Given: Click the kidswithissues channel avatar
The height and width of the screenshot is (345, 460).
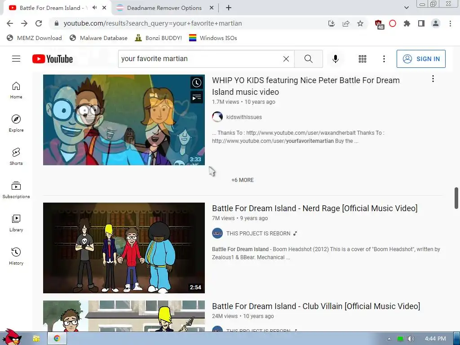Looking at the screenshot, I should [x=217, y=117].
